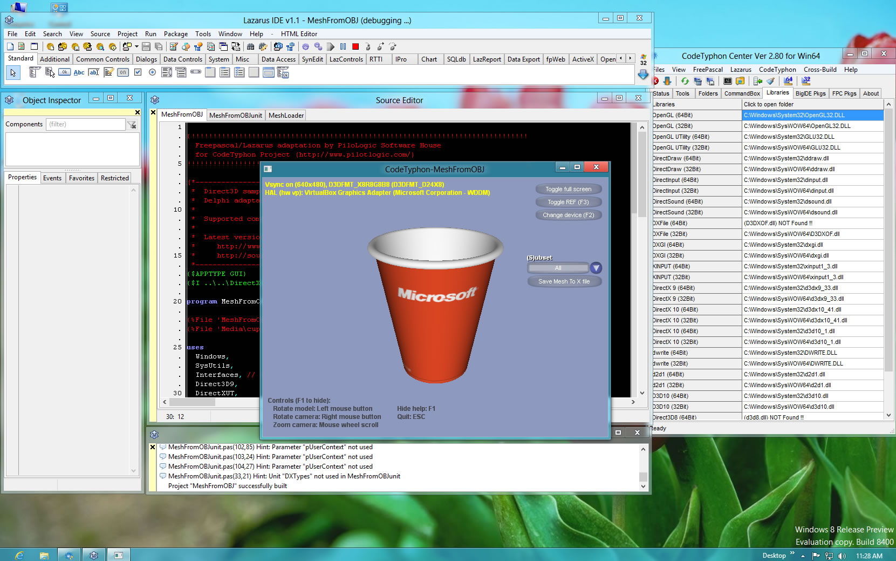Pick the TMainMenu component icon
The image size is (896, 561).
(x=35, y=72)
